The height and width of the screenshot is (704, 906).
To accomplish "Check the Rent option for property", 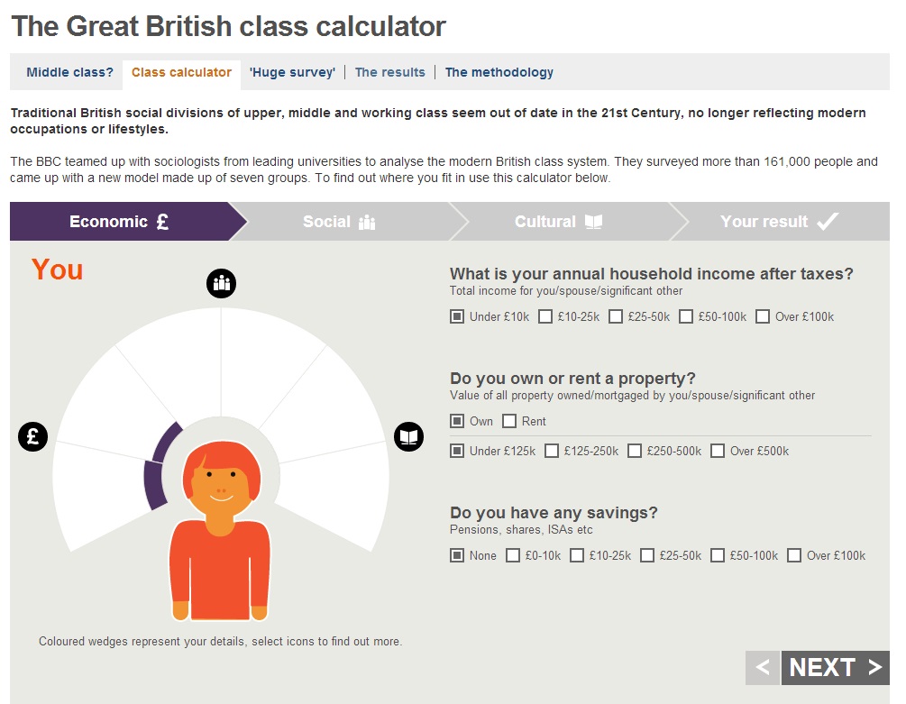I will pyautogui.click(x=509, y=420).
